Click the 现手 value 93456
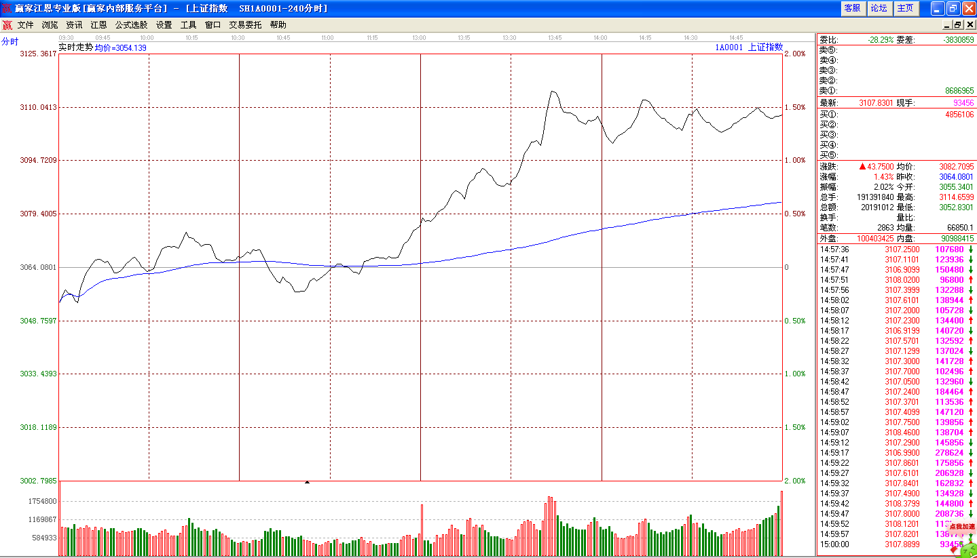This screenshot has width=977, height=558. (x=963, y=103)
